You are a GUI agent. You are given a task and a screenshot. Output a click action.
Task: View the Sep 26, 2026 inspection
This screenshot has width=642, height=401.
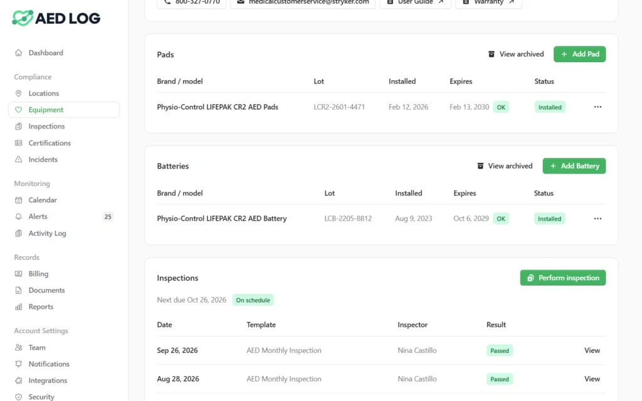[592, 350]
